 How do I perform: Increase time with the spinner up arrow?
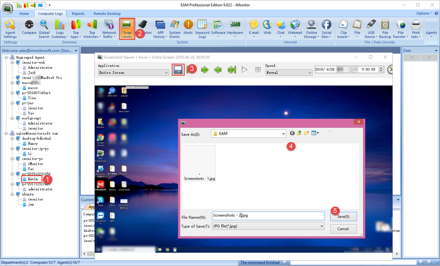(x=381, y=67)
